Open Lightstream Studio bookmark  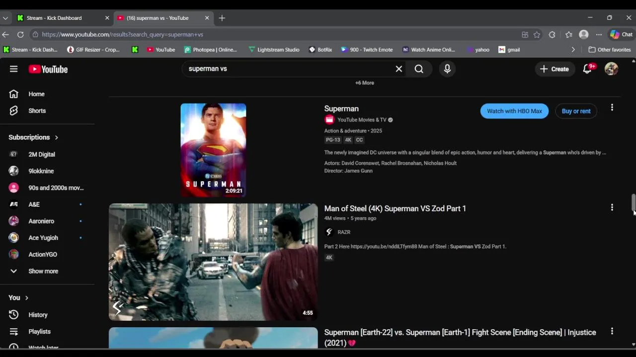(274, 50)
